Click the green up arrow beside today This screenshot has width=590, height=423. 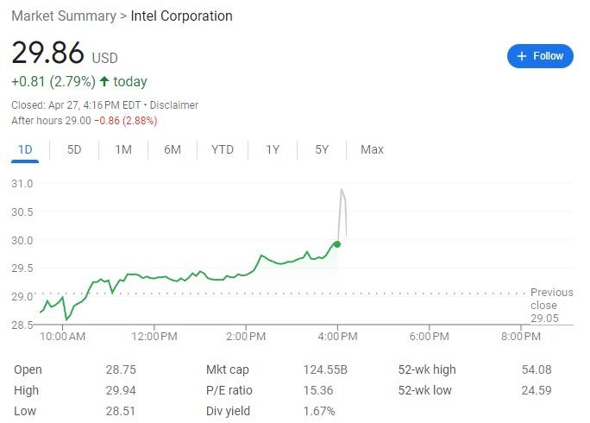point(104,82)
